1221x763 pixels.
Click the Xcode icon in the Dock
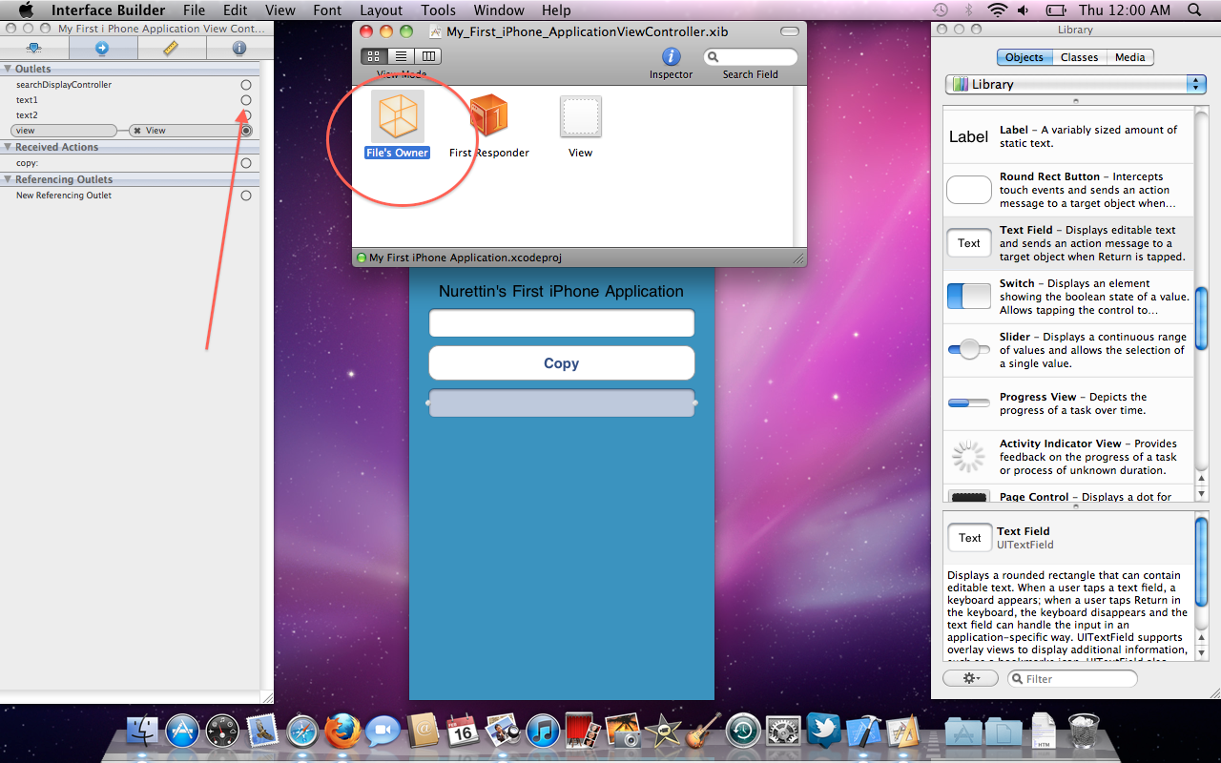(x=863, y=732)
